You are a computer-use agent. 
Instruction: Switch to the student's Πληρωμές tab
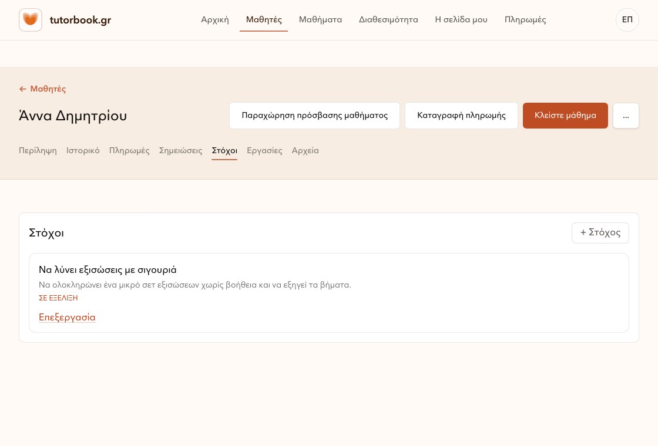pyautogui.click(x=129, y=150)
